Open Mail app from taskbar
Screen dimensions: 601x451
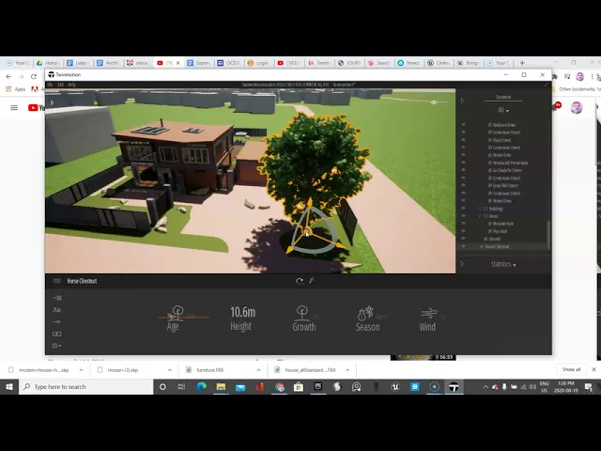click(240, 387)
